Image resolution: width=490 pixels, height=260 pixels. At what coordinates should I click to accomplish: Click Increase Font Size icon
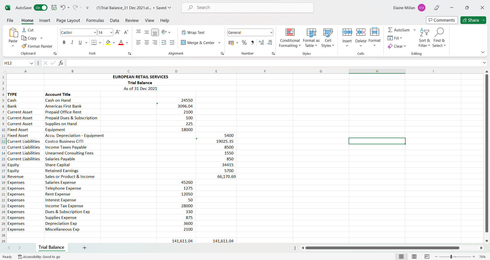point(118,32)
